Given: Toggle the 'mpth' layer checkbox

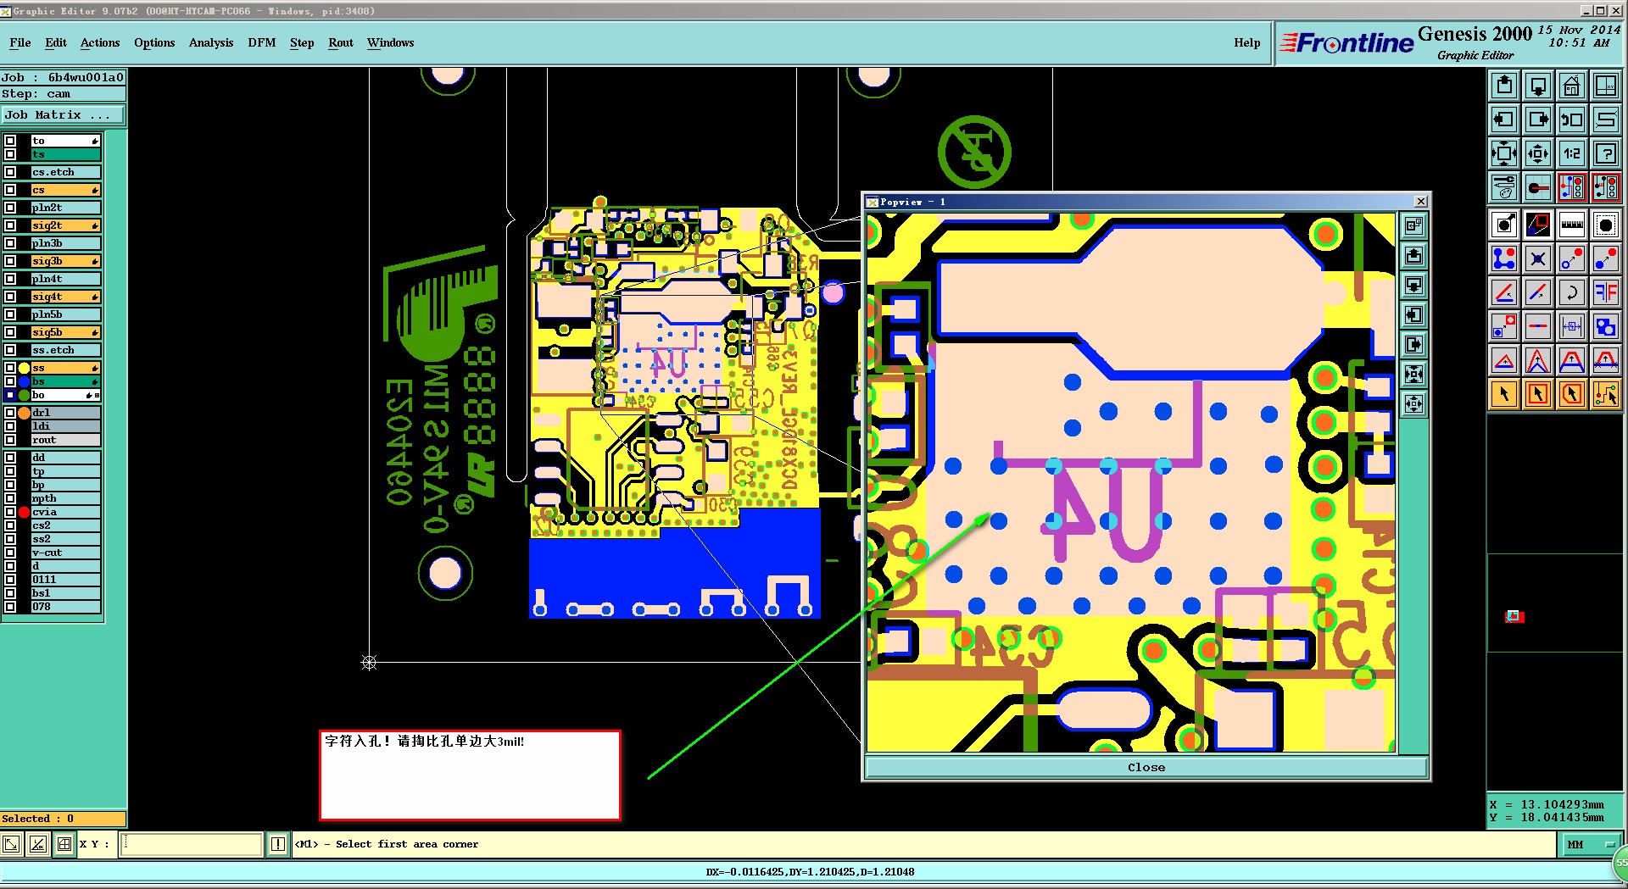Looking at the screenshot, I should [10, 498].
